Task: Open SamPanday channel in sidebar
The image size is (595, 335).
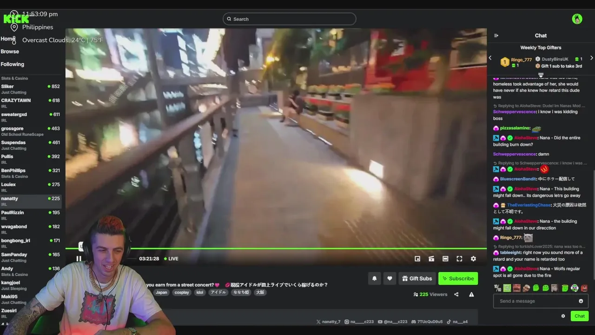Action: click(x=31, y=257)
